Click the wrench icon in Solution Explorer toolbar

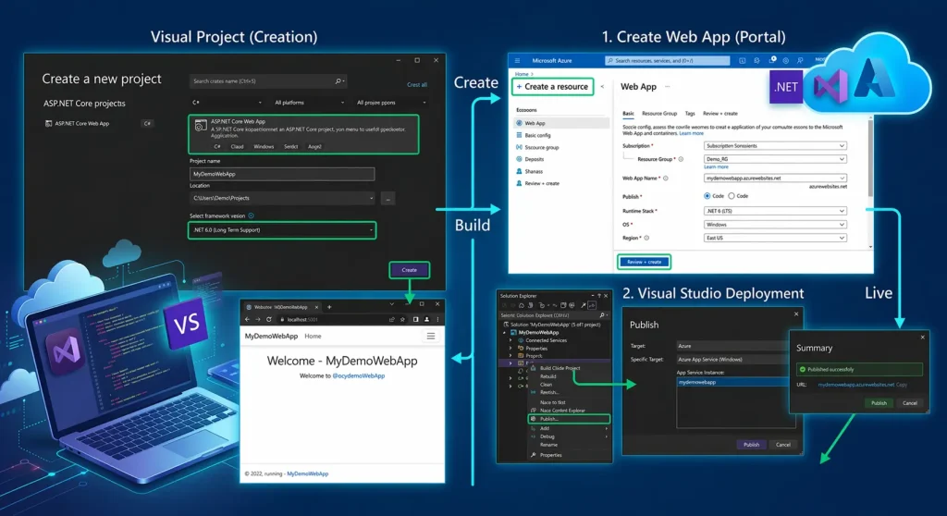coord(583,306)
